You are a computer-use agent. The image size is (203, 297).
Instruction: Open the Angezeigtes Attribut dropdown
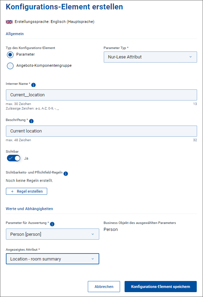click(x=52, y=259)
